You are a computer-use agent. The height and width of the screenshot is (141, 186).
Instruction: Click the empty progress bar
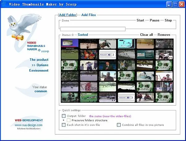pos(93,29)
